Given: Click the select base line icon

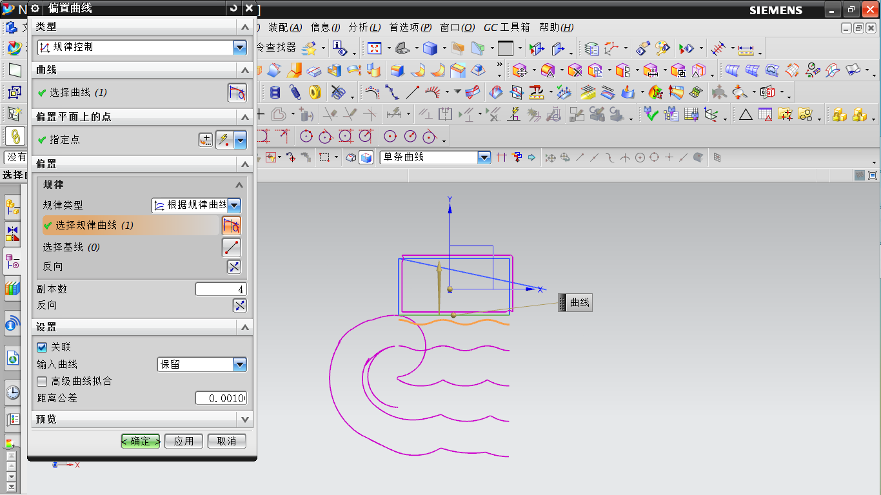Looking at the screenshot, I should click(232, 247).
